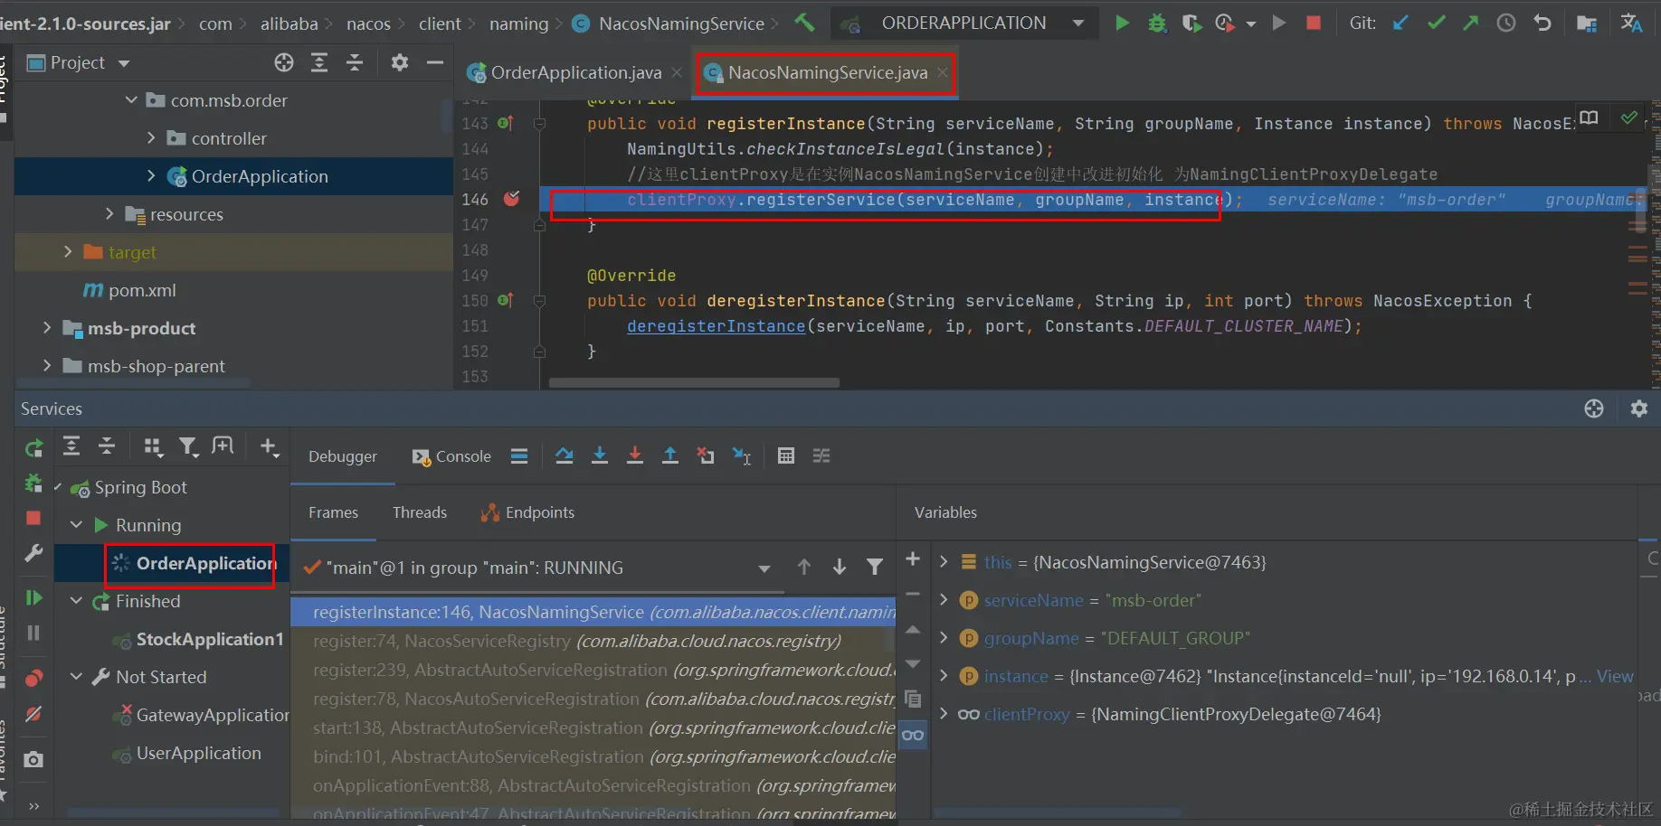Rollback changes with the undo icon

click(x=1542, y=23)
